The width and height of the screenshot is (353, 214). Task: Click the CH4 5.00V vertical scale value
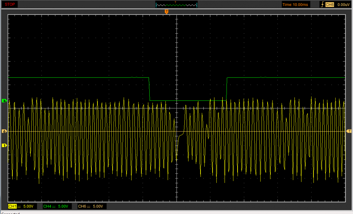click(x=63, y=206)
